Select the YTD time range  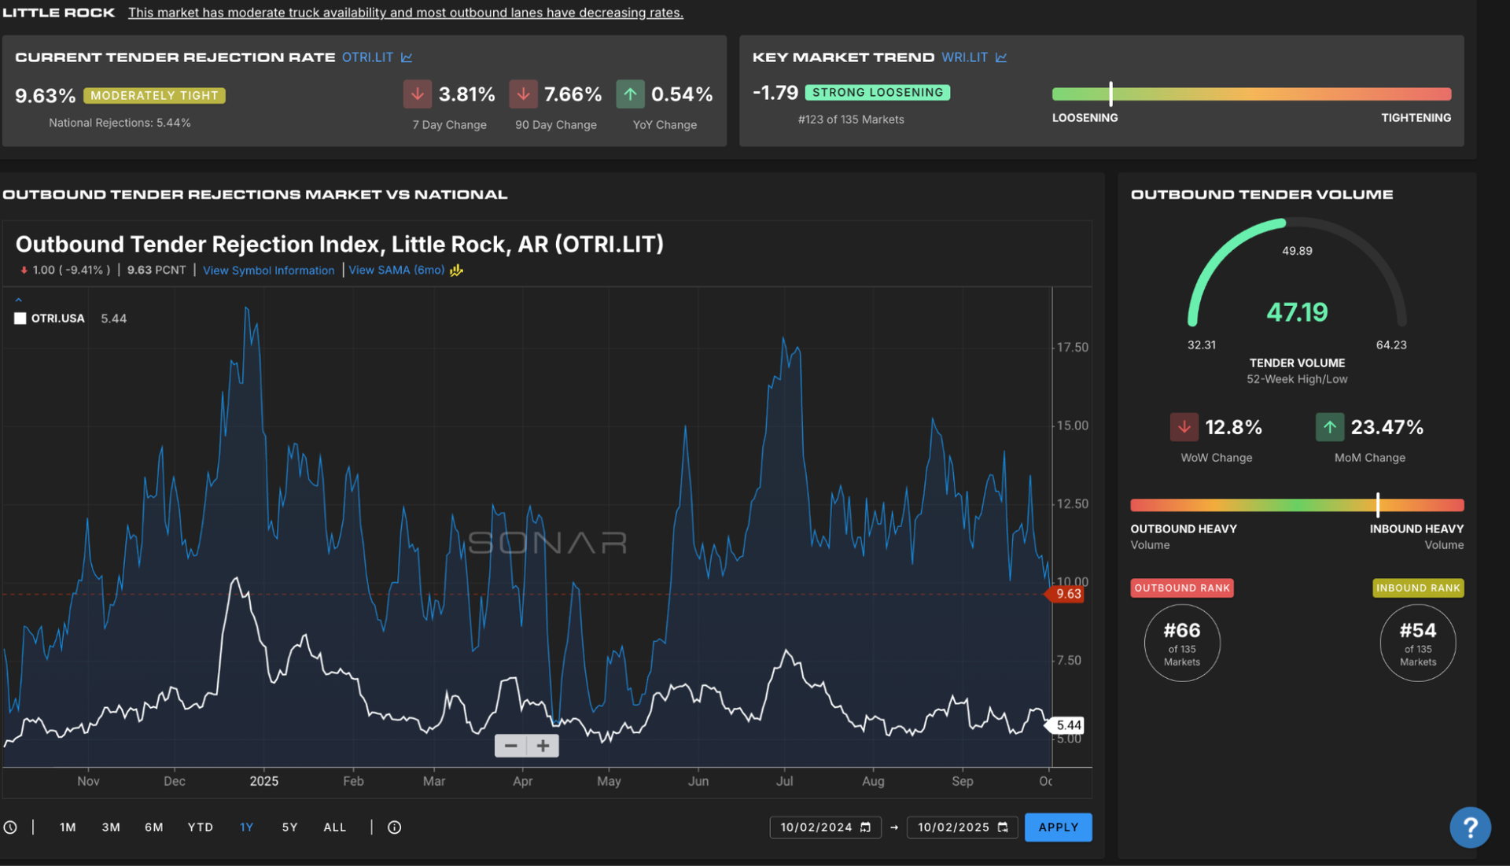pos(200,827)
